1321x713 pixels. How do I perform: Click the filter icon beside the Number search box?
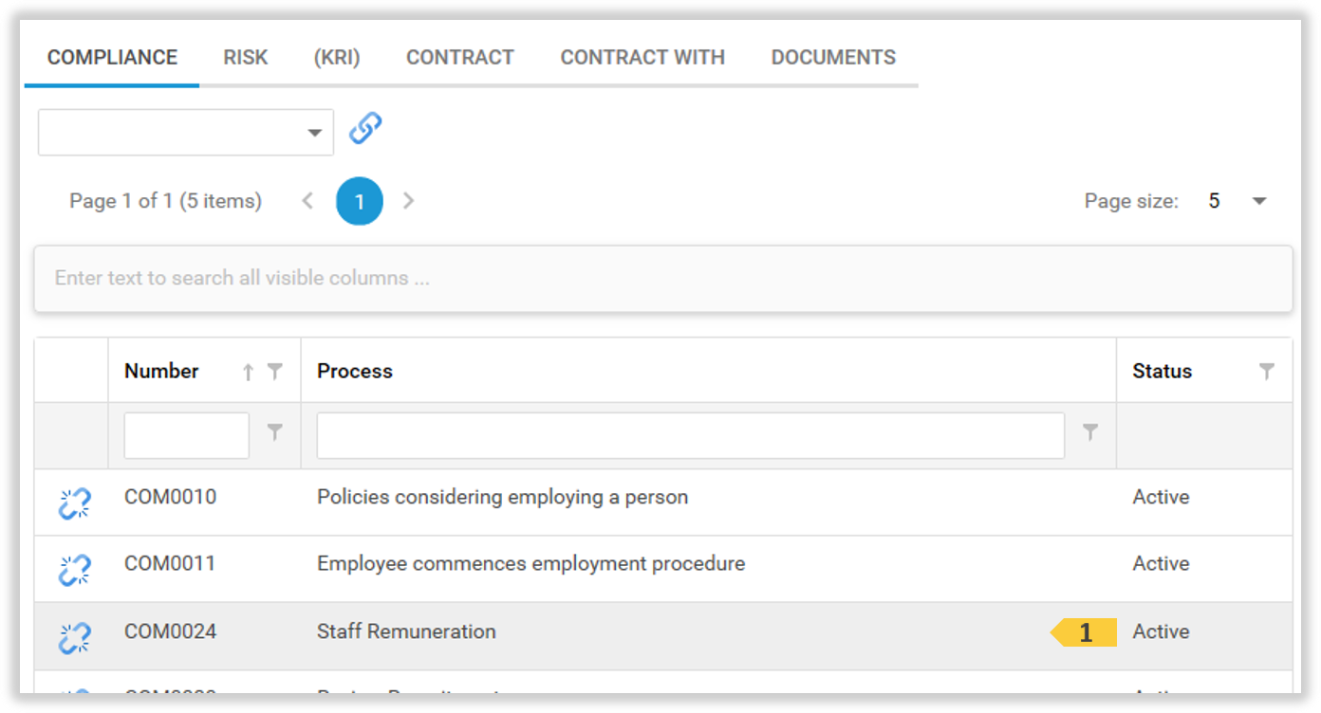275,432
